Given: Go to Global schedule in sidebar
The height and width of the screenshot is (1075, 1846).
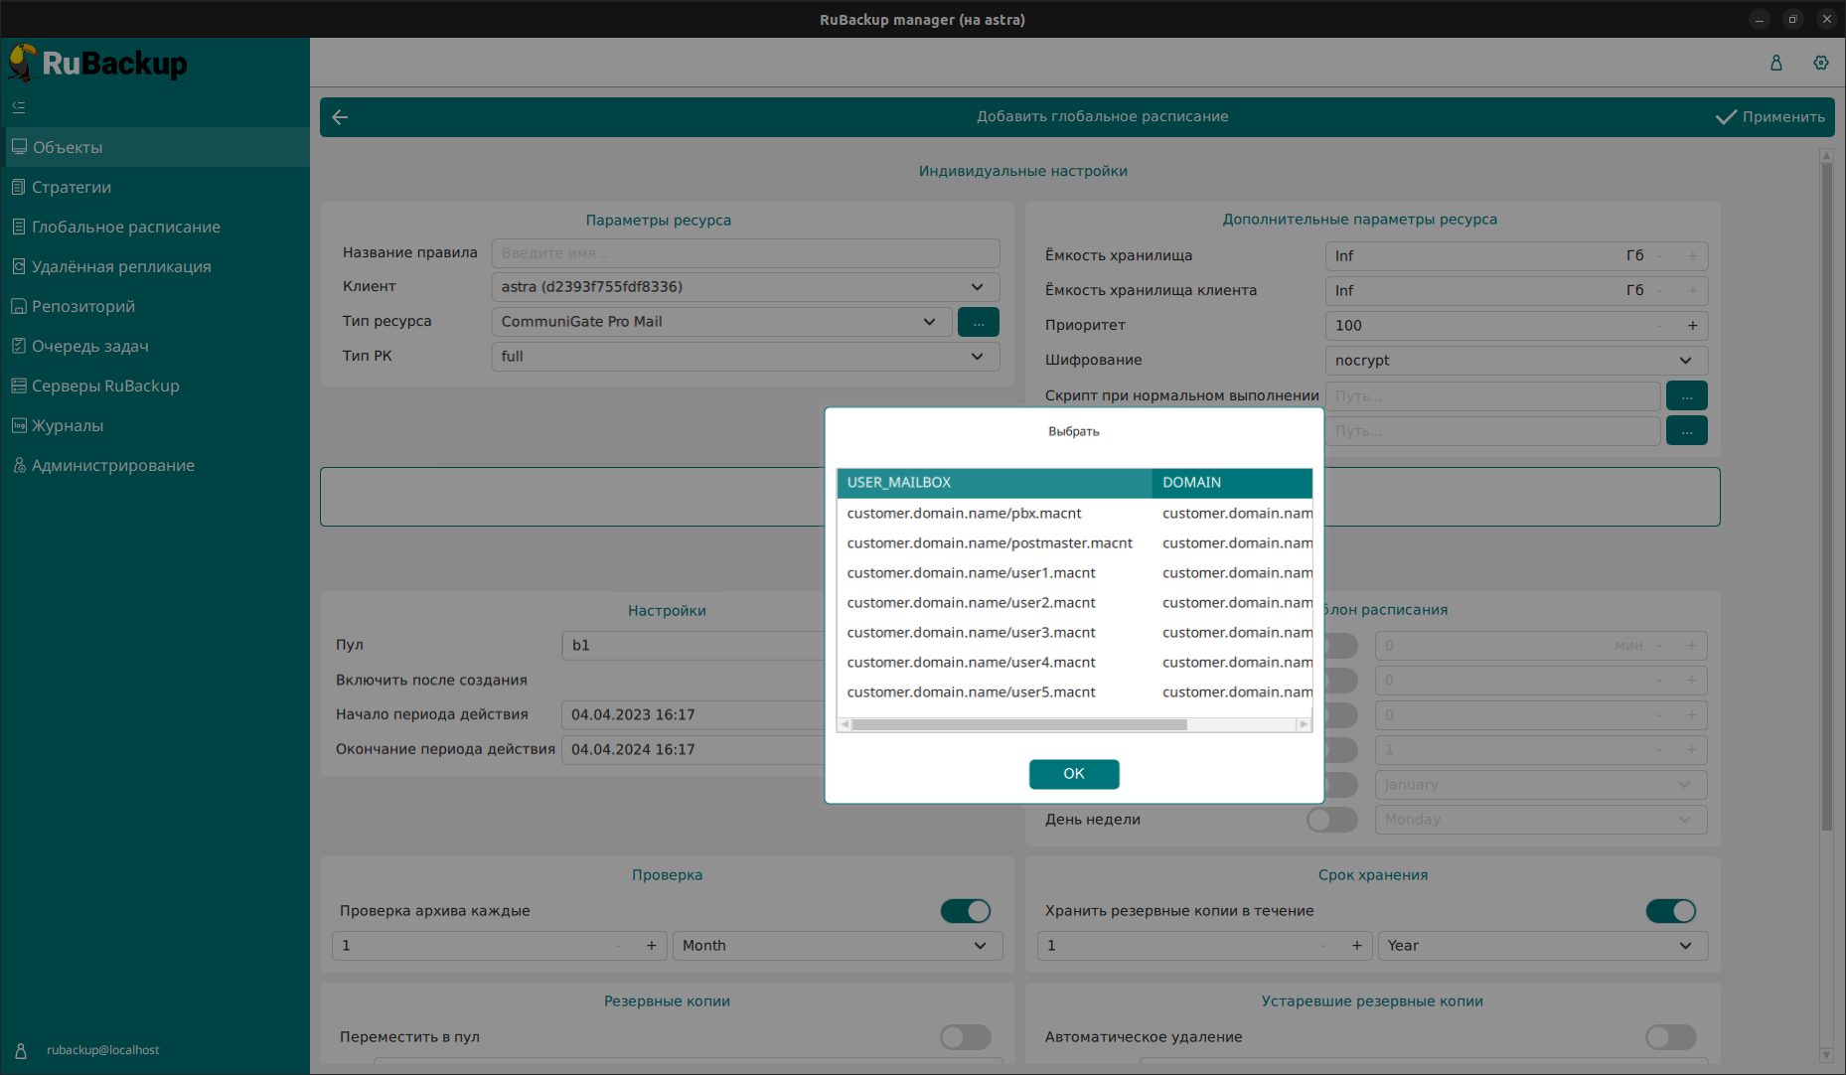Looking at the screenshot, I should coord(126,227).
